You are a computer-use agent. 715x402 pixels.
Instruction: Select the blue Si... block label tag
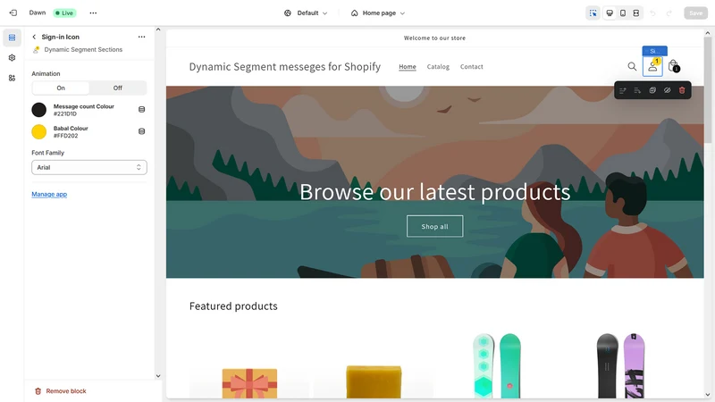pos(655,51)
